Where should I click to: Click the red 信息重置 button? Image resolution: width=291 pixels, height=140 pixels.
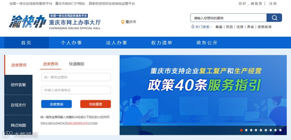click(x=96, y=104)
